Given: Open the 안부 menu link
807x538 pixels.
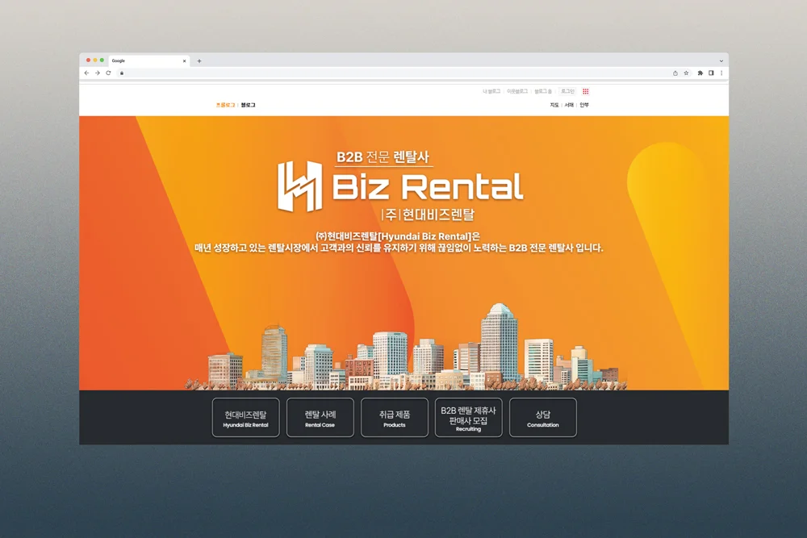Looking at the screenshot, I should pos(584,105).
